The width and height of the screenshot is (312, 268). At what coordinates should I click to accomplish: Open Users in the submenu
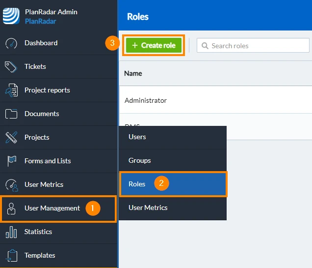(x=173, y=137)
